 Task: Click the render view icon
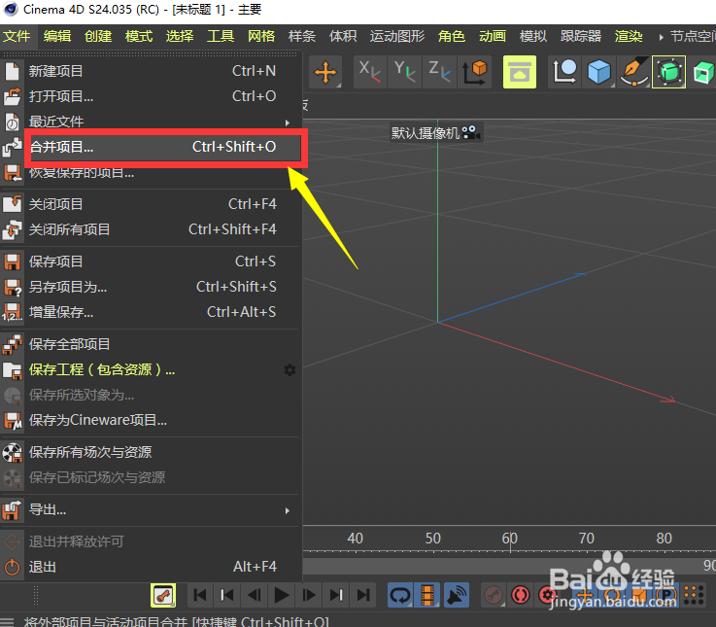click(564, 72)
